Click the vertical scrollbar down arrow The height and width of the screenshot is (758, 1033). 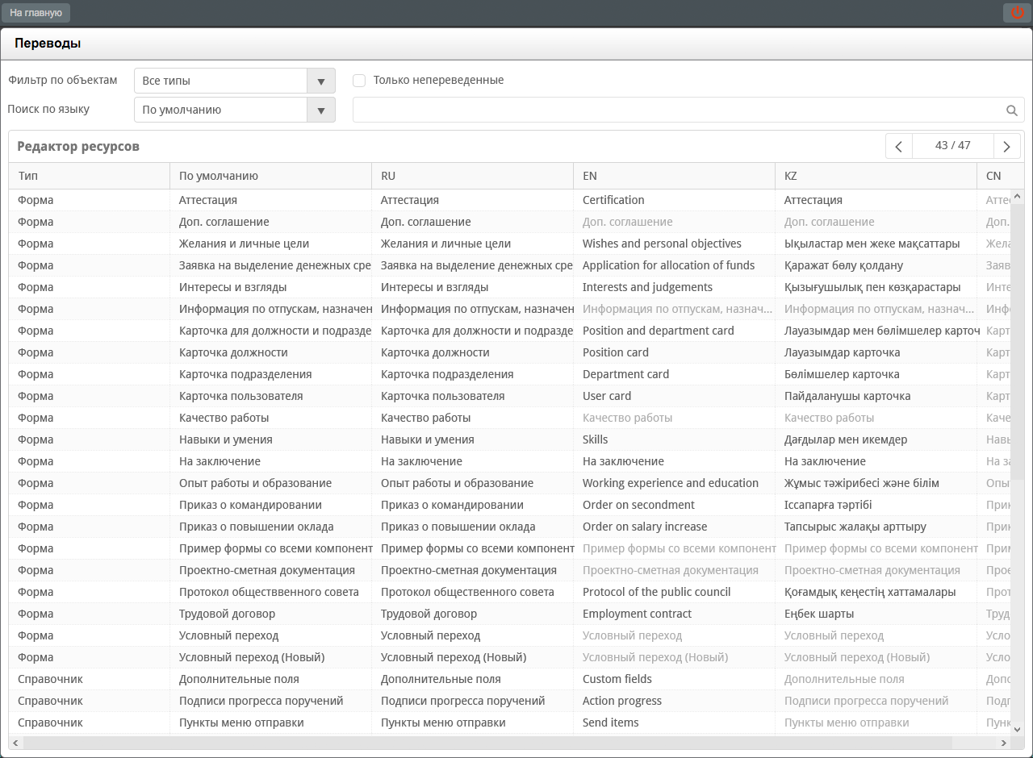coord(1018,729)
